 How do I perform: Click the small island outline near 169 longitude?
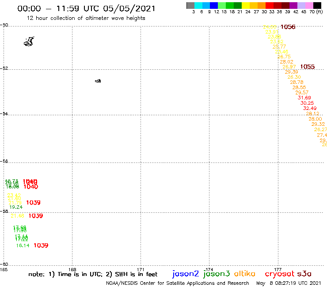(x=98, y=81)
